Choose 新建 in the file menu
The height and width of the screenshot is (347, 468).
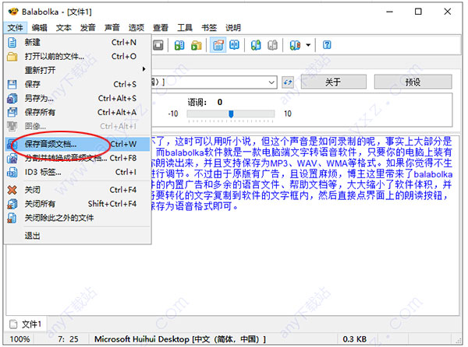pyautogui.click(x=77, y=42)
